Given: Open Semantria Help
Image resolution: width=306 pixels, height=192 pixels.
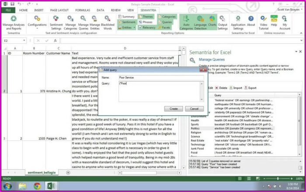Looking at the screenshot, I should click(274, 21).
